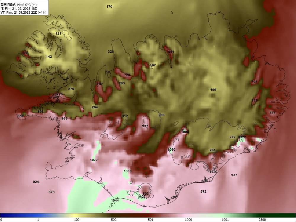Click the map value 162
Viewport: 296px width, 222px height.
[x=153, y=65]
